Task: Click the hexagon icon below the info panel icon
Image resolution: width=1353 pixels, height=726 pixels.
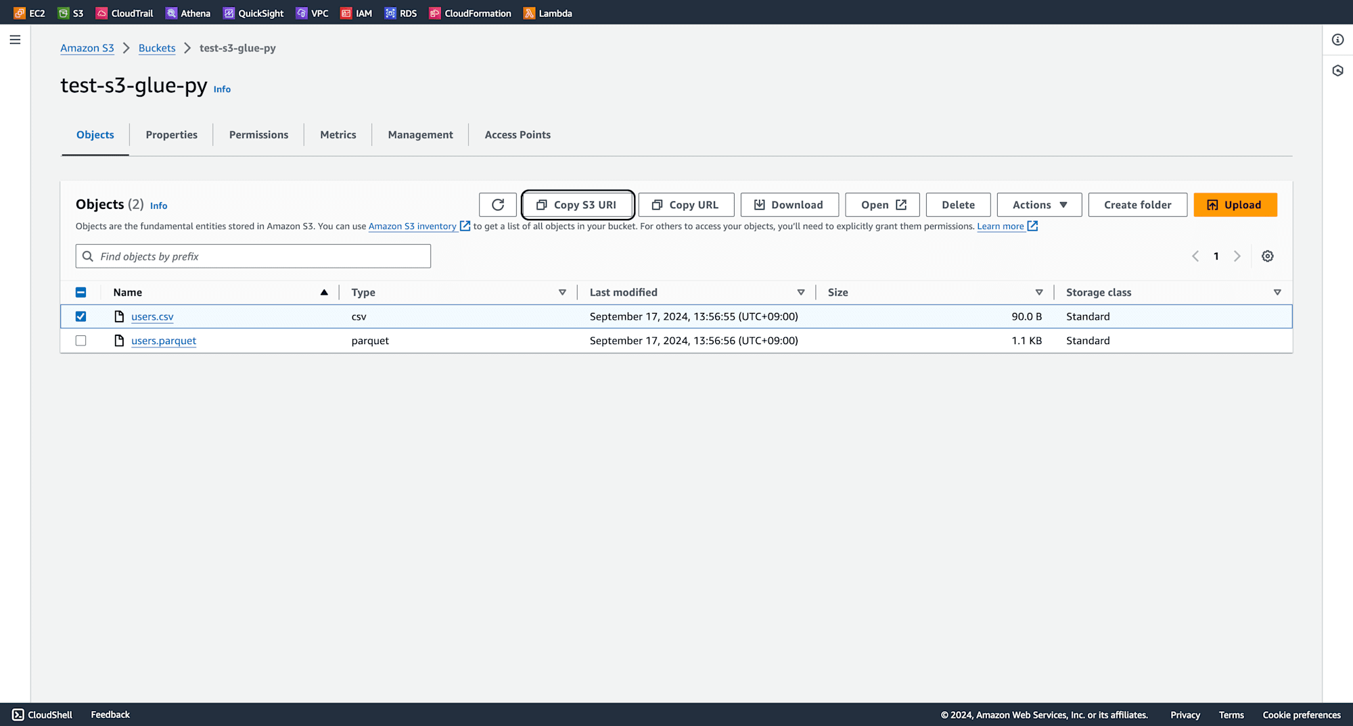Action: (1337, 70)
